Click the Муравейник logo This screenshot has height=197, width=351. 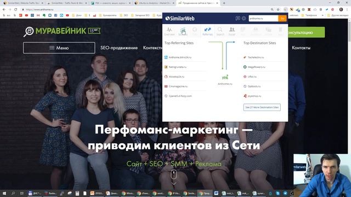(62, 31)
